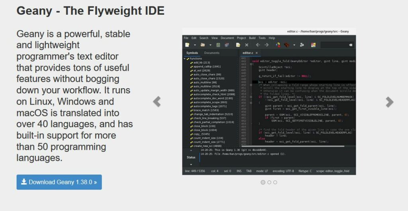Click the Save icon in Geany toolbar
Image resolution: width=408 pixels, height=211 pixels.
pyautogui.click(x=218, y=45)
